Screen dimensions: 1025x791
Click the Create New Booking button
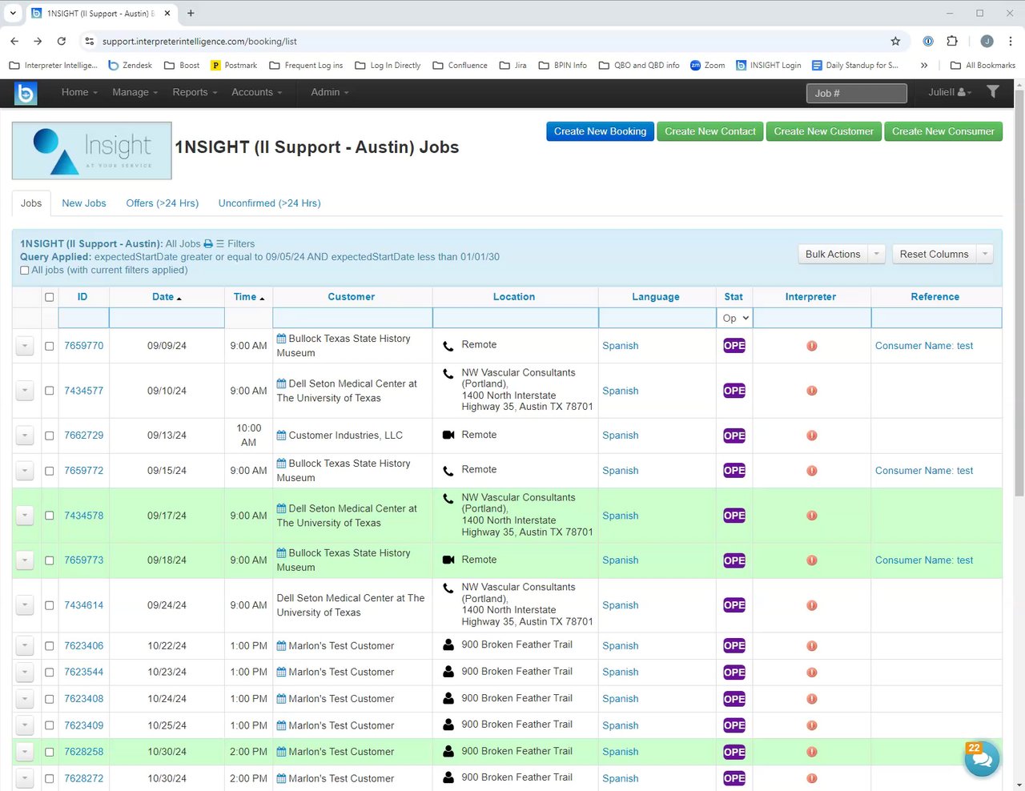tap(600, 131)
